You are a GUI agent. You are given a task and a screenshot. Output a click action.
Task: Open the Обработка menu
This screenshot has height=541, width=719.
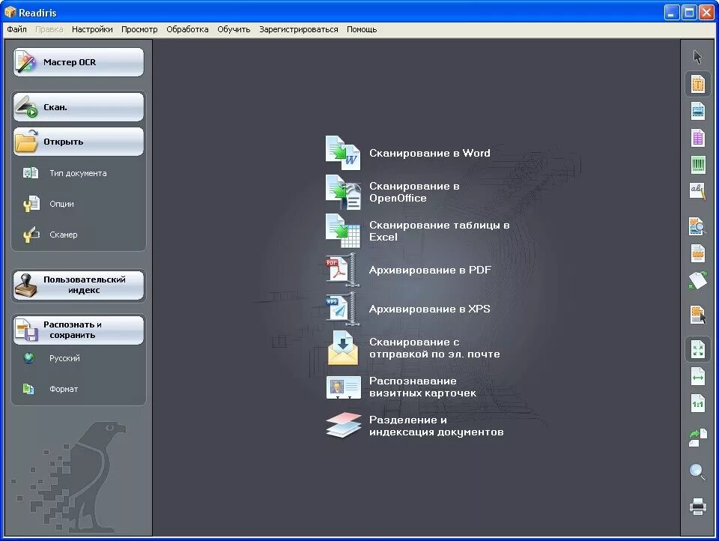[187, 29]
